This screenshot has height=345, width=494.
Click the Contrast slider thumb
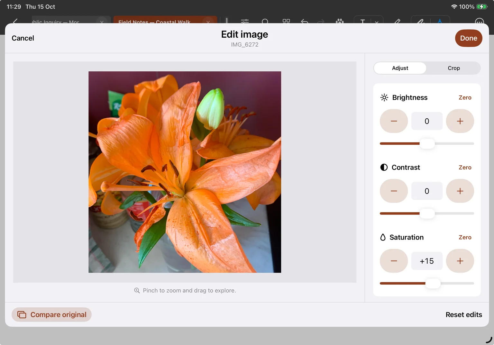coord(427,213)
